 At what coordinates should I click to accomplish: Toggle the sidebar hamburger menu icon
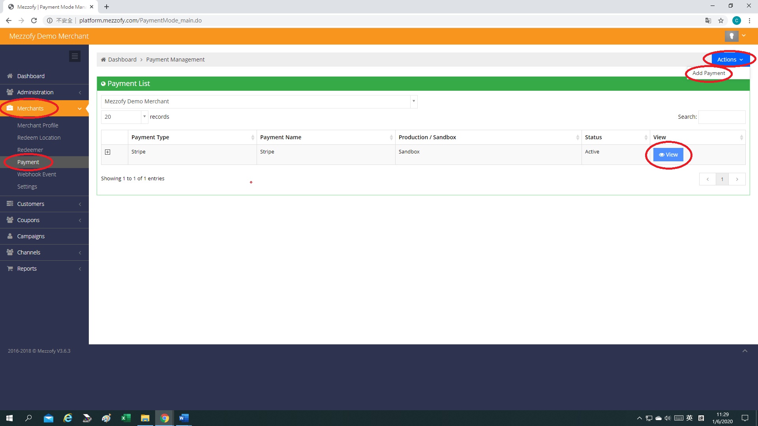75,56
